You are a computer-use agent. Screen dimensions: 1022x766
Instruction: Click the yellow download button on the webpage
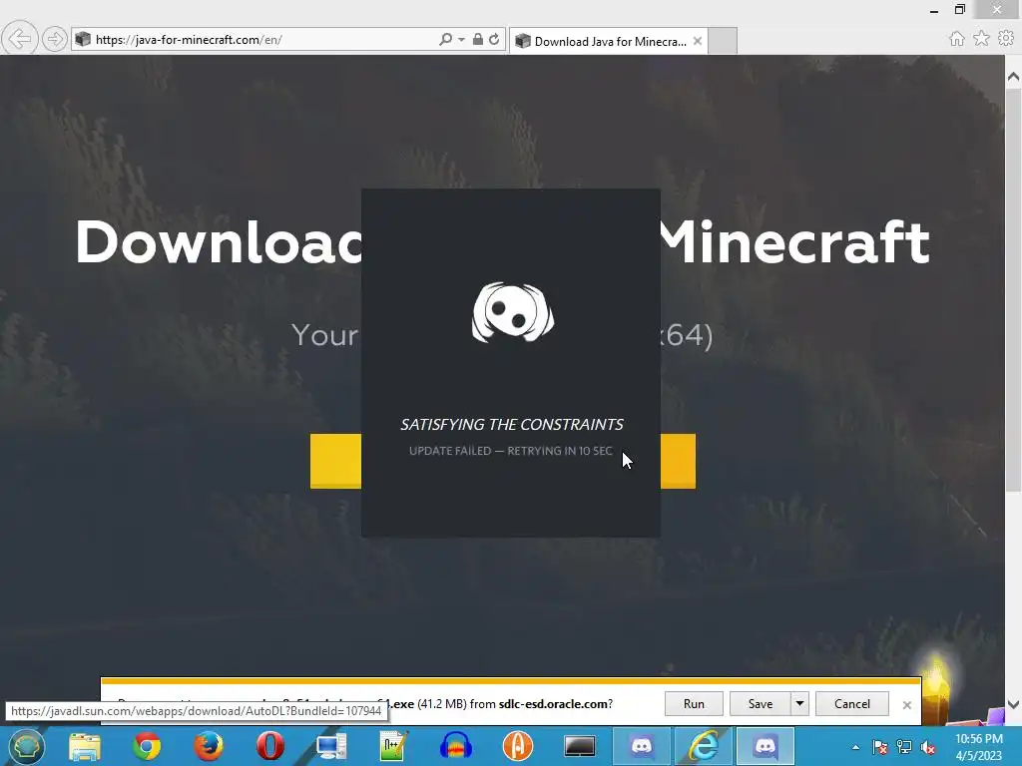pos(335,461)
